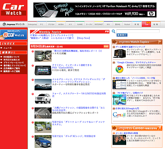Click the magnifying glass search icon

click(113, 31)
